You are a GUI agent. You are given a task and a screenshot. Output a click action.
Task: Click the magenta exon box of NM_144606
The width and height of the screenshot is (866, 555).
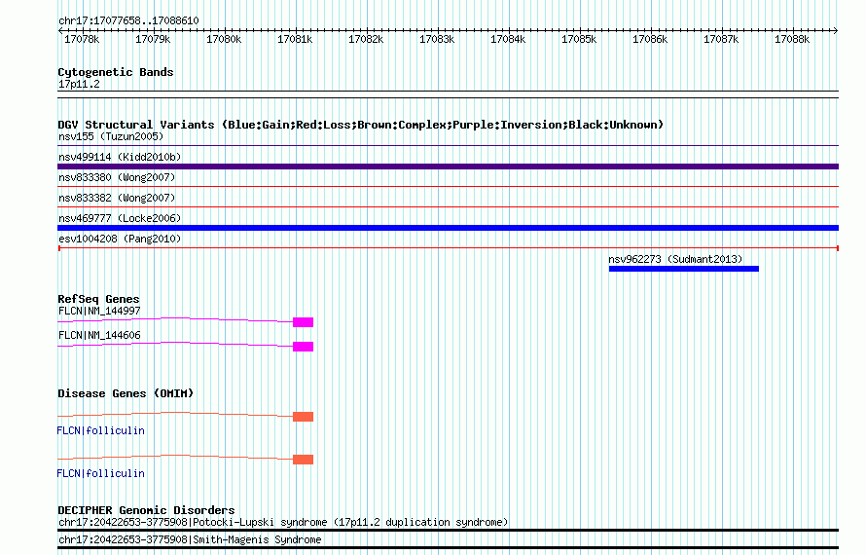pos(304,347)
